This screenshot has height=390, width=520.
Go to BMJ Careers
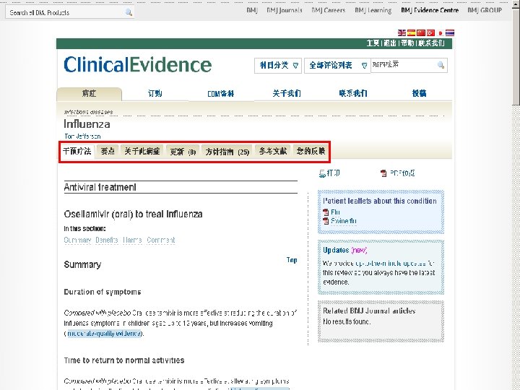pyautogui.click(x=329, y=10)
